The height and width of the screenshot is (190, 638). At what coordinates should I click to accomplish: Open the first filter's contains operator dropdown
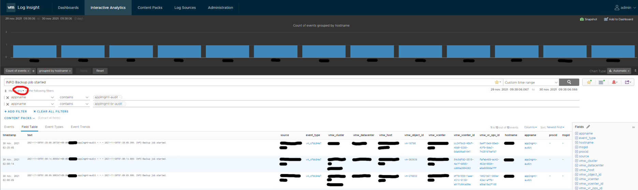pyautogui.click(x=74, y=98)
